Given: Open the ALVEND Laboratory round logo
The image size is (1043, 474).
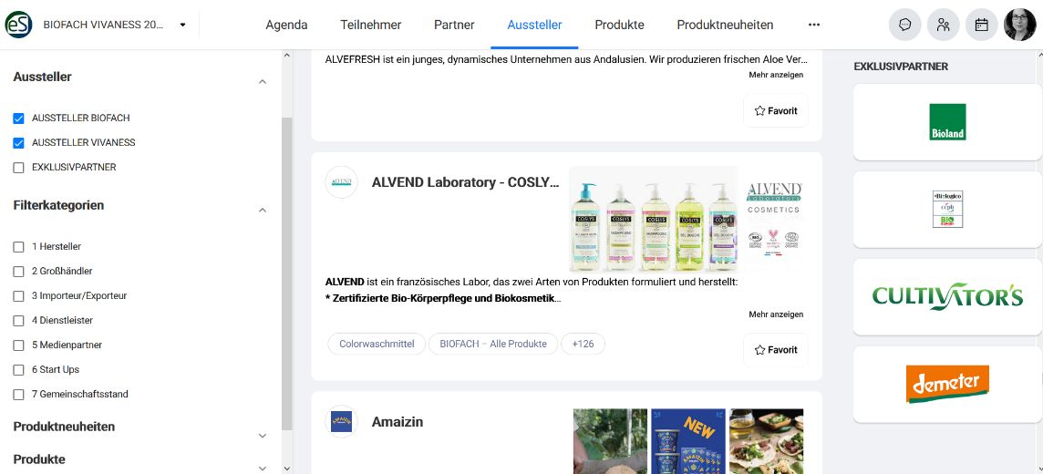Looking at the screenshot, I should [x=341, y=182].
